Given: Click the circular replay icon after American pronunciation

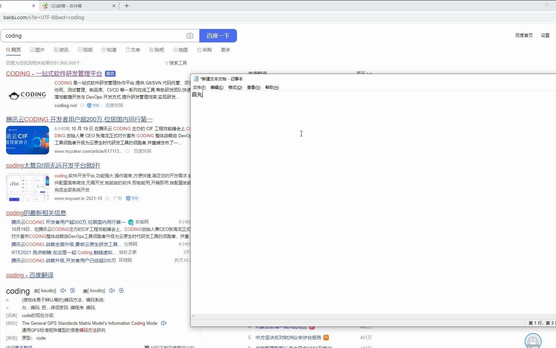Looking at the screenshot, I should point(121,290).
